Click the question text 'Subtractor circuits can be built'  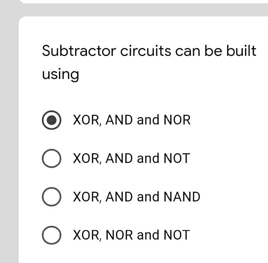[149, 51]
